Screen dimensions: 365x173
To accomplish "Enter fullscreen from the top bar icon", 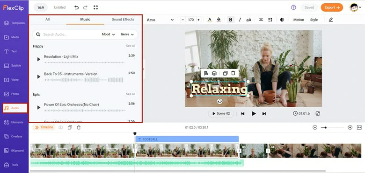I will 95,7.
